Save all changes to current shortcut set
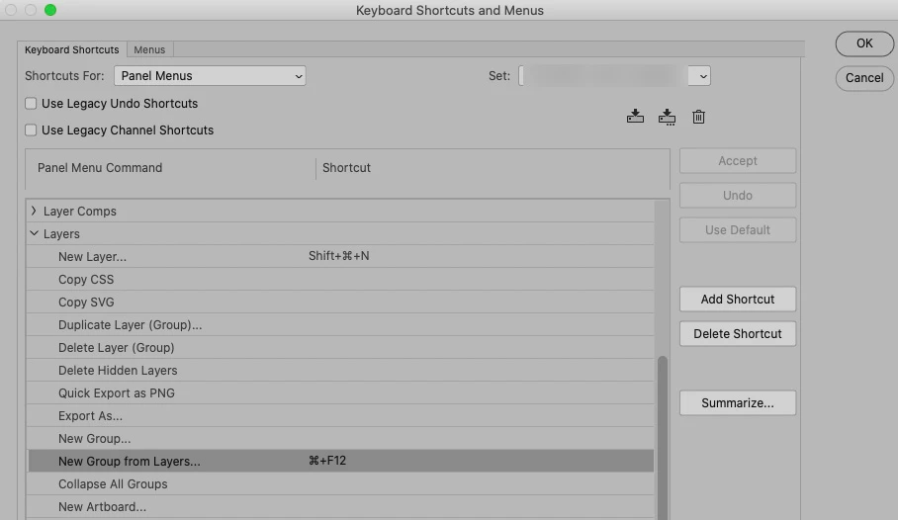 (x=635, y=117)
